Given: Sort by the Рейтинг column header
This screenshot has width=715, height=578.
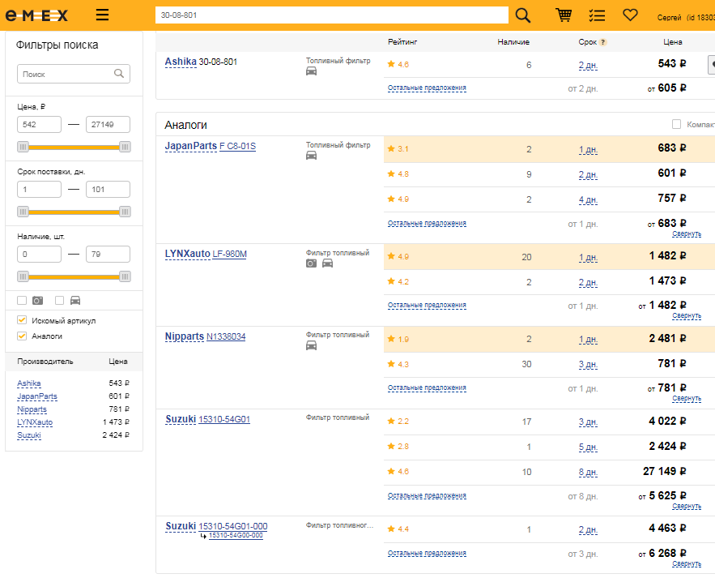Looking at the screenshot, I should (x=402, y=42).
